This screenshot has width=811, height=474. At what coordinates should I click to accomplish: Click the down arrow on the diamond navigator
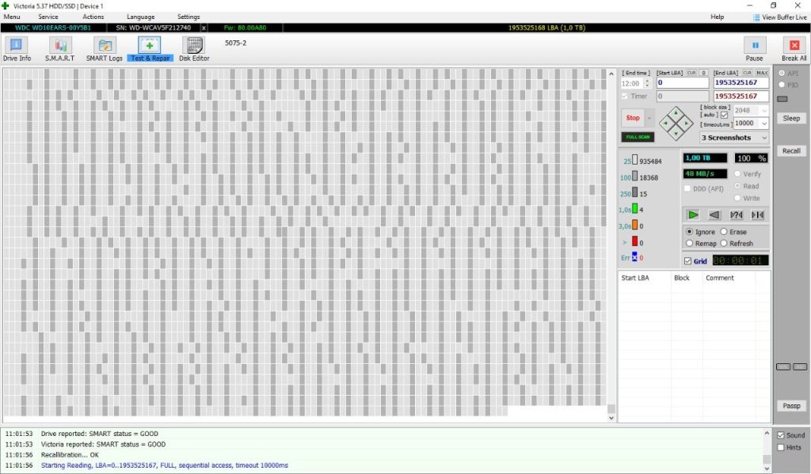(x=676, y=134)
